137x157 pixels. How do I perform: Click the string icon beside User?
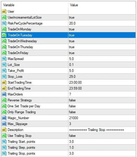pyautogui.click(x=4, y=12)
